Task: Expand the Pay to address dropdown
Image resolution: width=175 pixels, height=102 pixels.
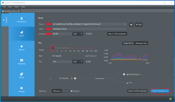Action: (125, 24)
